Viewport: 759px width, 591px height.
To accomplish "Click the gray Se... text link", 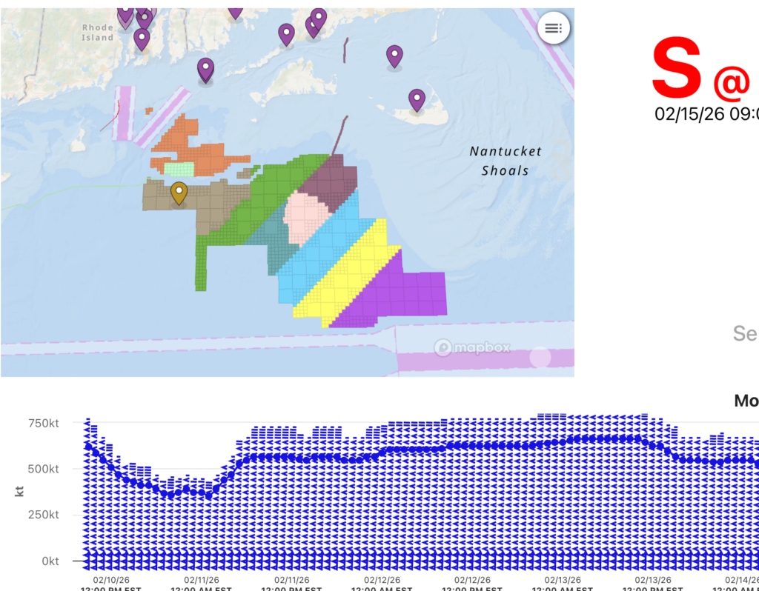I will (x=745, y=334).
